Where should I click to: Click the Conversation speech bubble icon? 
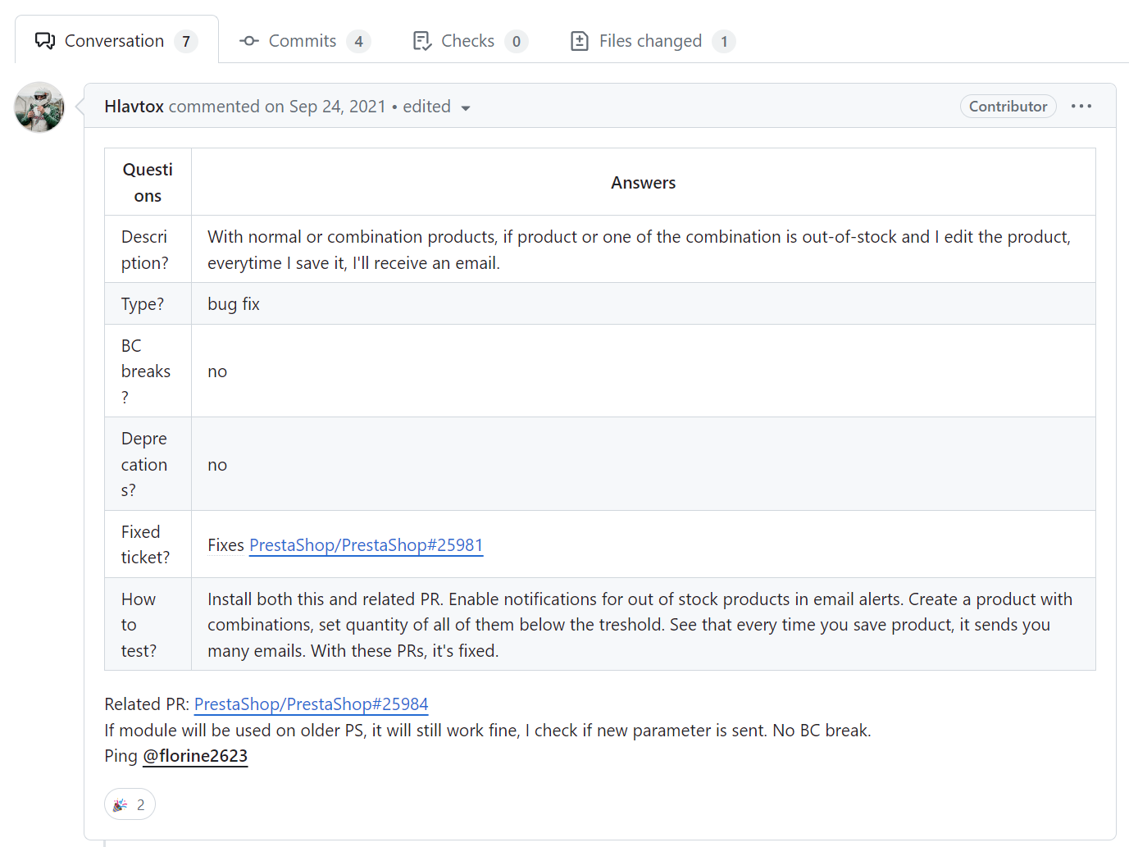pyautogui.click(x=45, y=41)
